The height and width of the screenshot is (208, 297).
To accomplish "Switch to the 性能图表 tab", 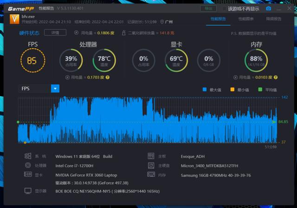I will [246, 19].
